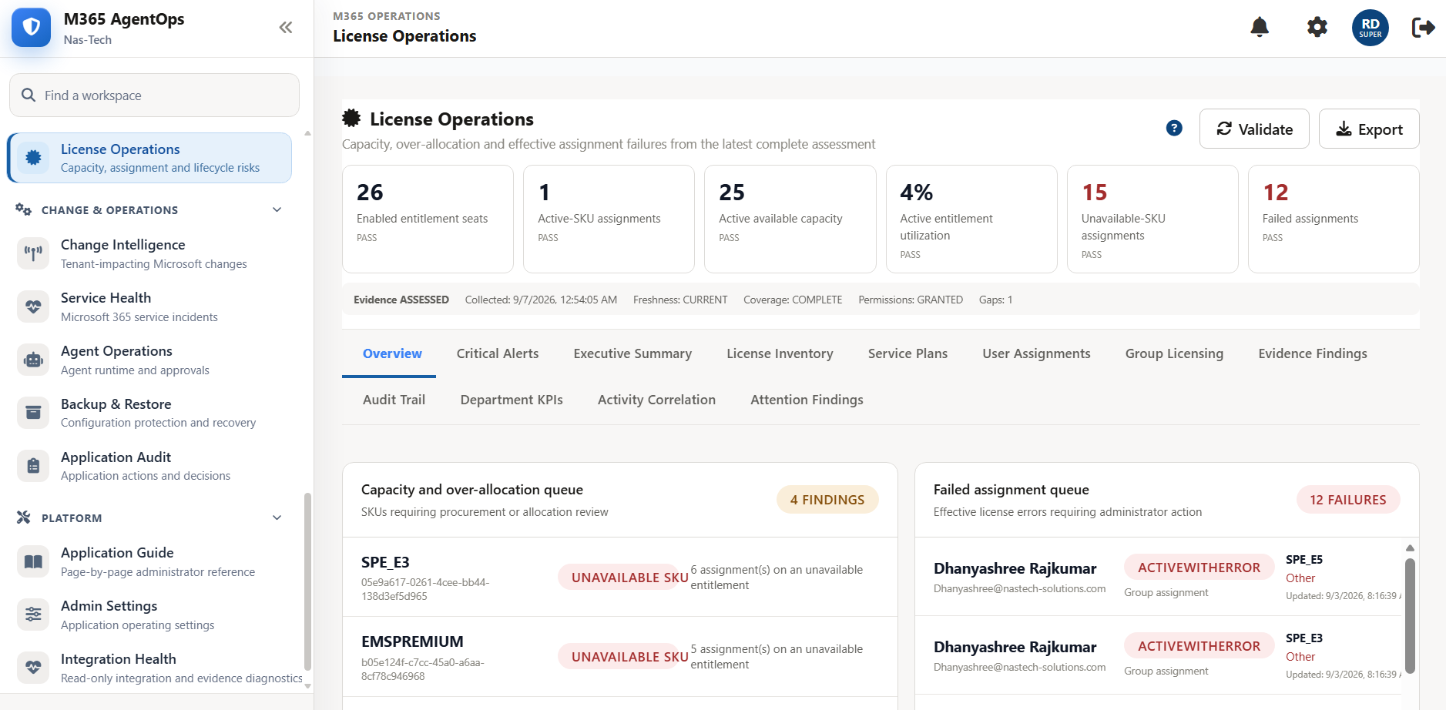The height and width of the screenshot is (710, 1446).
Task: Click the failed assignment queue scrollbar
Action: coord(1410,616)
